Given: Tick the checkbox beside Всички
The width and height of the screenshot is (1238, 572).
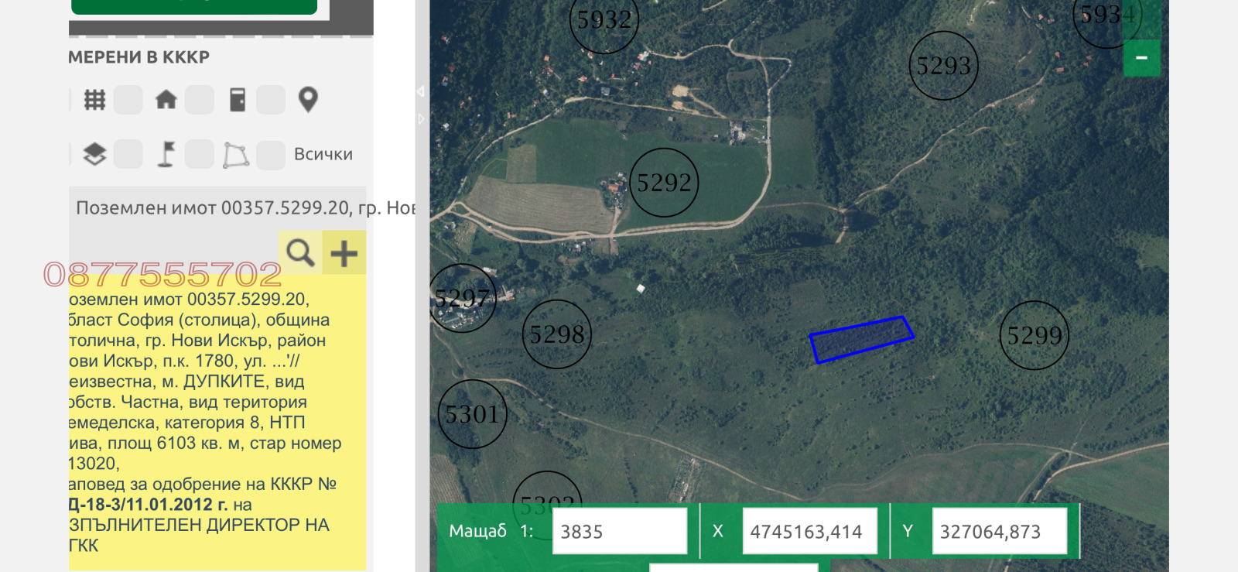Looking at the screenshot, I should [x=271, y=155].
